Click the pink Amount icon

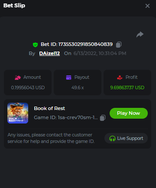point(18,78)
